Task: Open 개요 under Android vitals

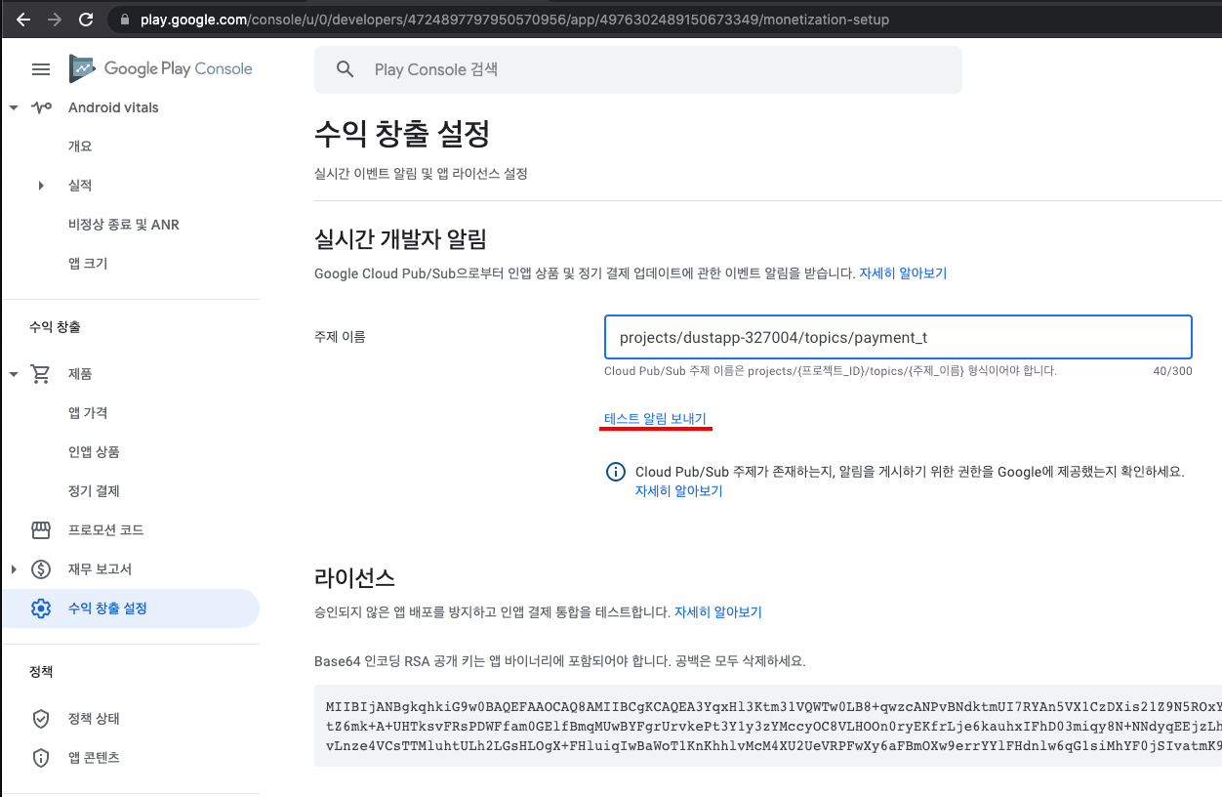Action: [80, 147]
